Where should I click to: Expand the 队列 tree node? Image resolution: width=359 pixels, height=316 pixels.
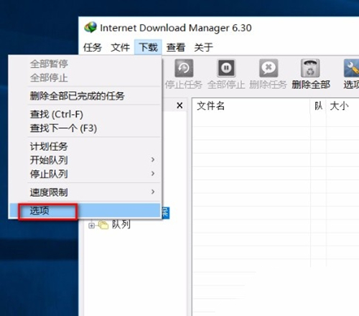[91, 226]
